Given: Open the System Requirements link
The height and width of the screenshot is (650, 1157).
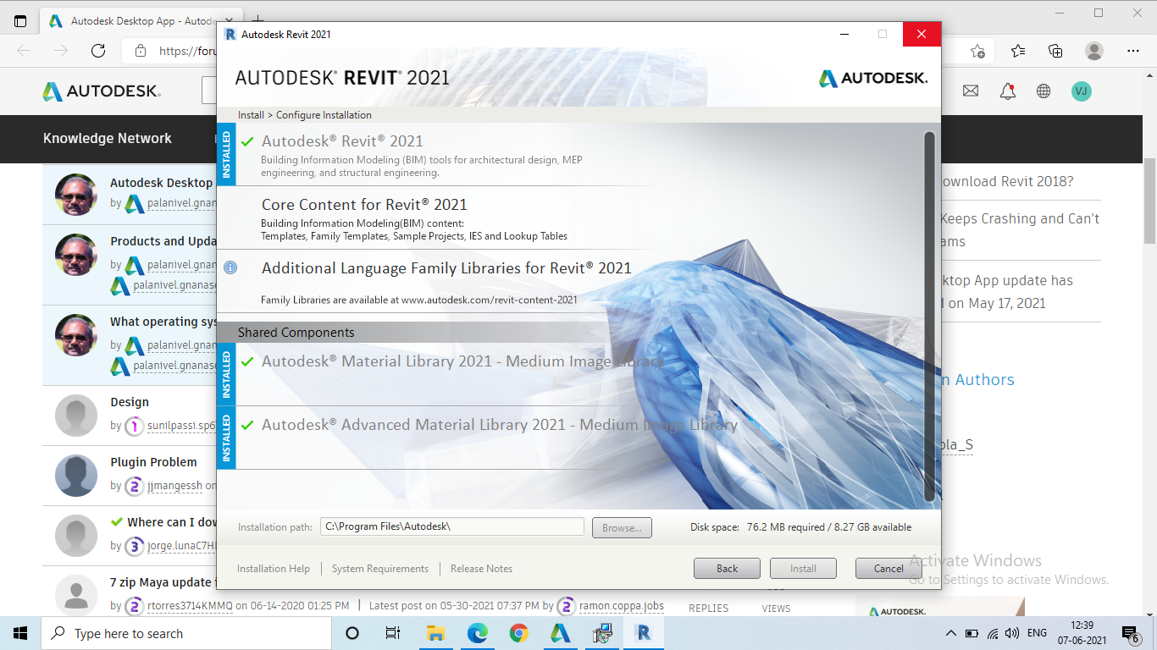Looking at the screenshot, I should pos(380,569).
